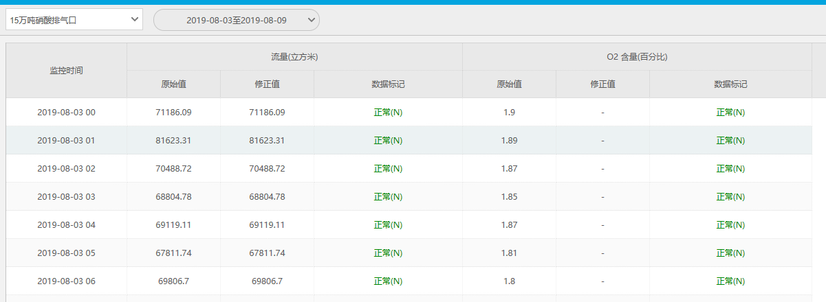826x302 pixels.
Task: Click the 原始值 header under 流量
Action: point(174,84)
